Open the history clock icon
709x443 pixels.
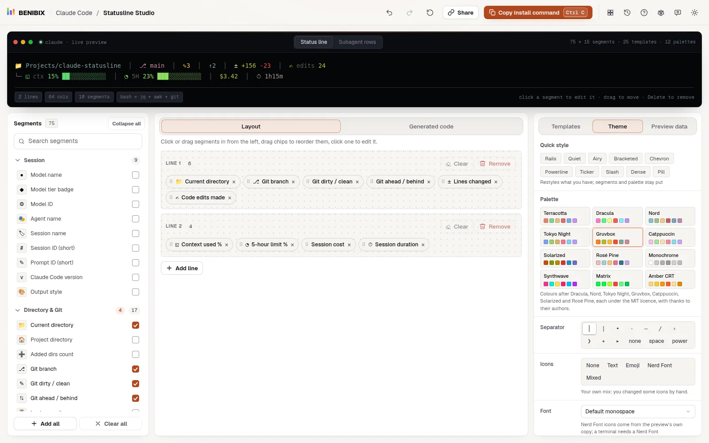click(x=627, y=13)
